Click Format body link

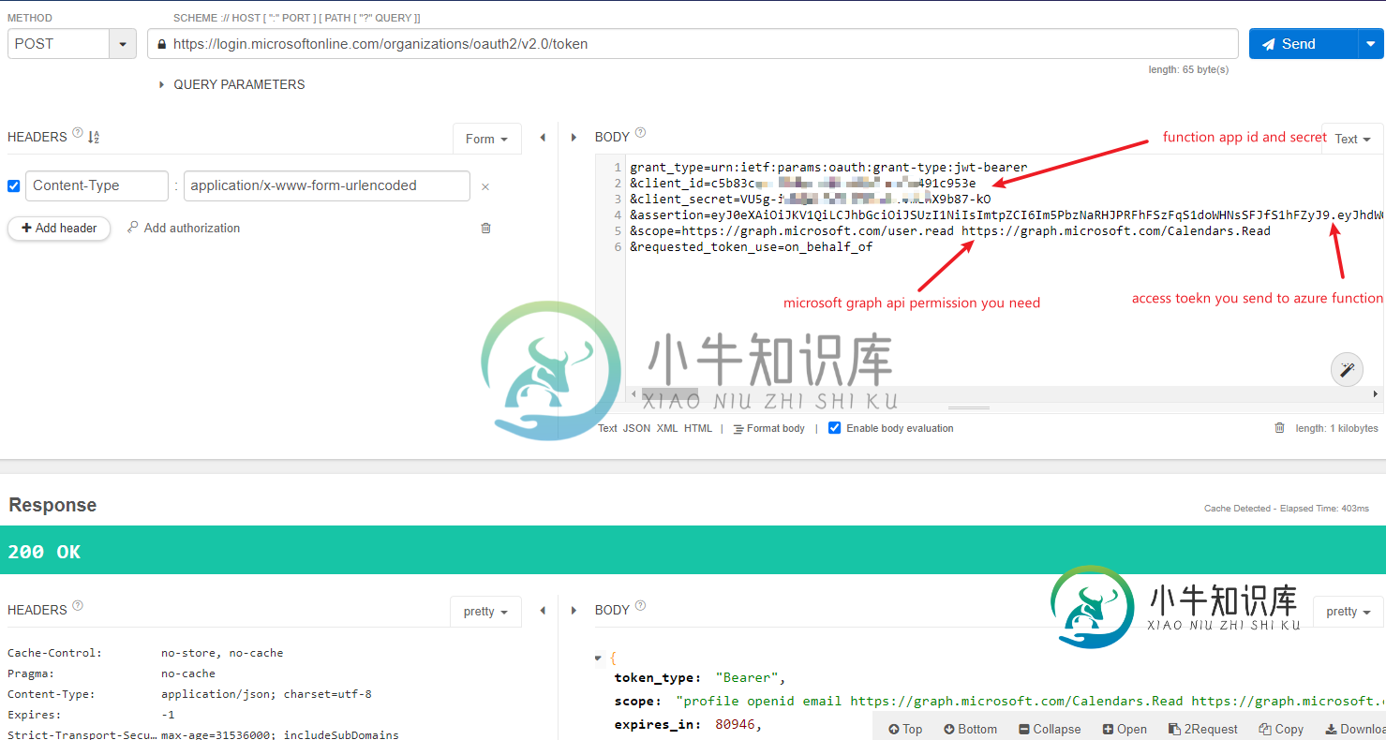(x=768, y=428)
